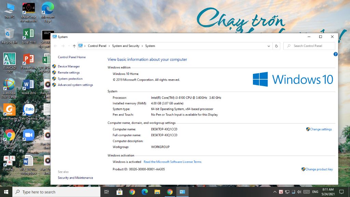Click computer name DESKTOP-KIQ1CCD value

[164, 129]
